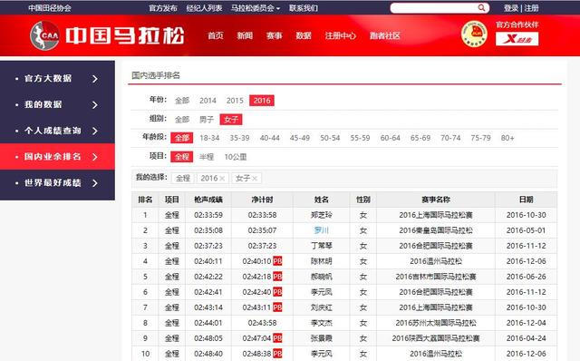The height and width of the screenshot is (361, 580).
Task: Open 跑者社区 in main navigation
Action: click(384, 35)
